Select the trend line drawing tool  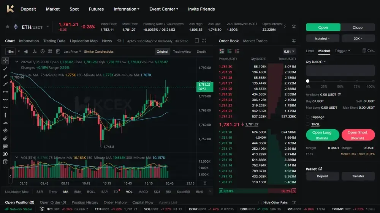point(5,69)
